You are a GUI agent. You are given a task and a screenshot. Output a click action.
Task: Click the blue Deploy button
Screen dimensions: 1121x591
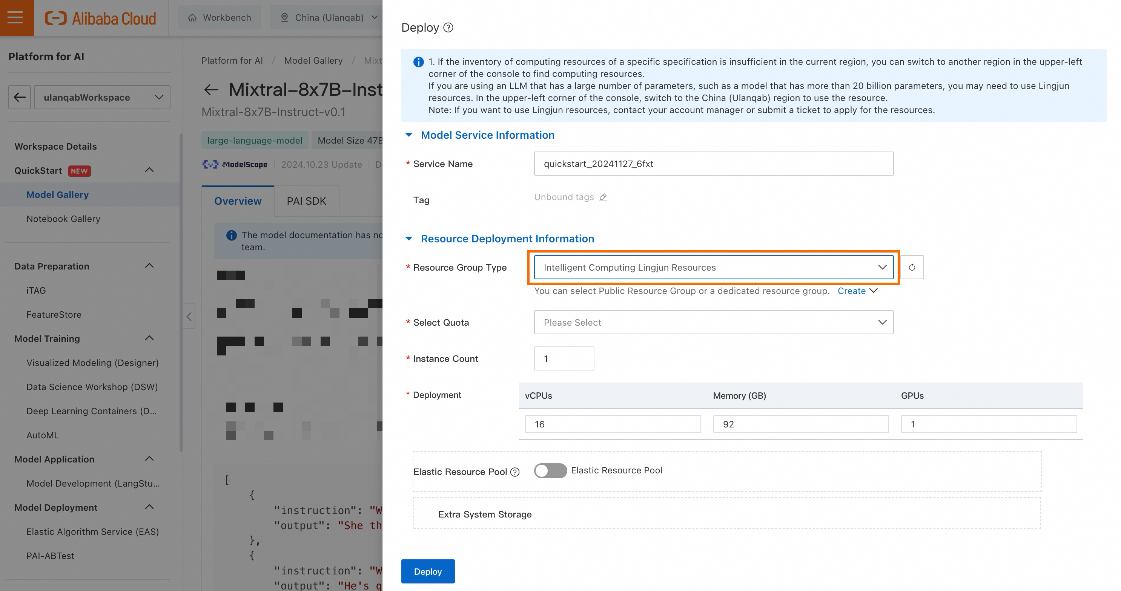[428, 571]
